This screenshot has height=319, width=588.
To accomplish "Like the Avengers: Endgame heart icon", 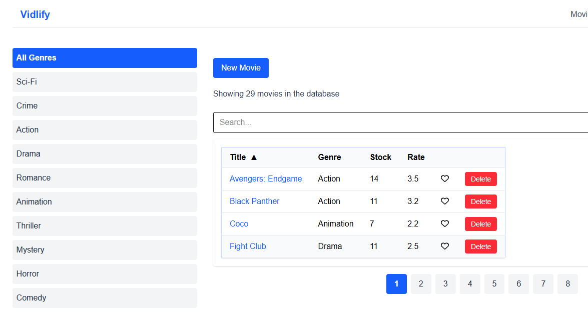I will 445,179.
